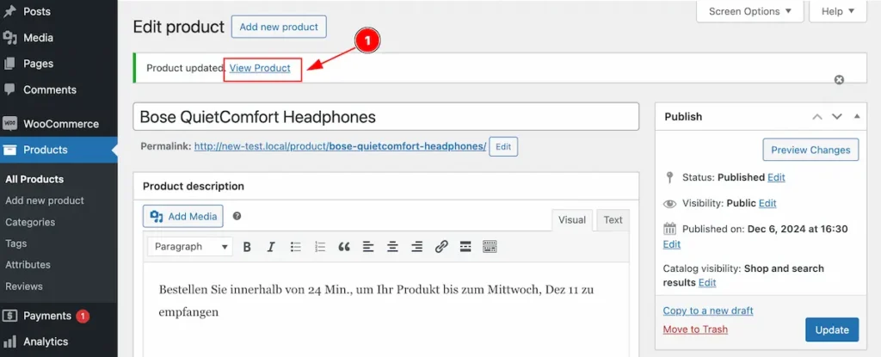This screenshot has width=881, height=357.
Task: Insert or edit link icon
Action: (441, 247)
